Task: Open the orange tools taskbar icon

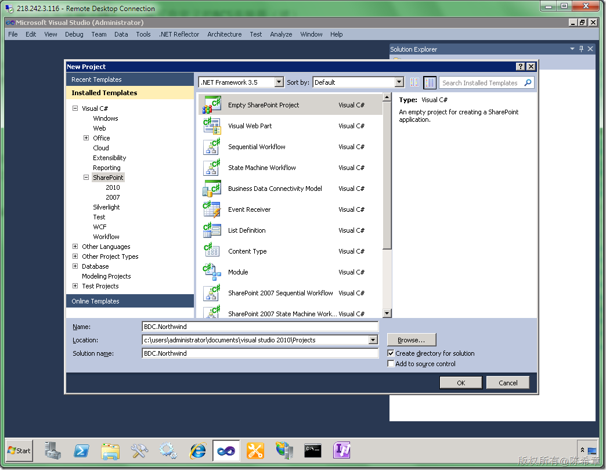Action: [255, 450]
